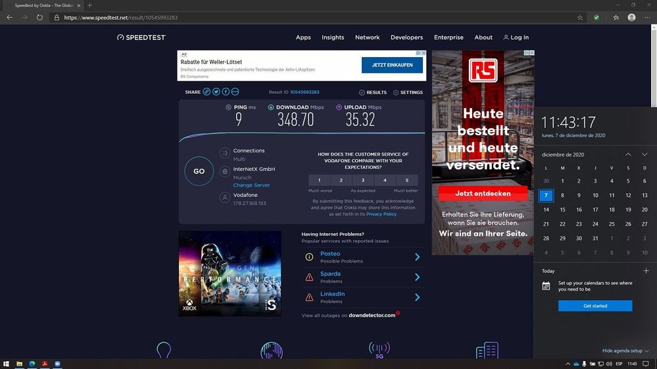
Task: Rate Vodafone customer service as 2
Action: [x=341, y=181]
